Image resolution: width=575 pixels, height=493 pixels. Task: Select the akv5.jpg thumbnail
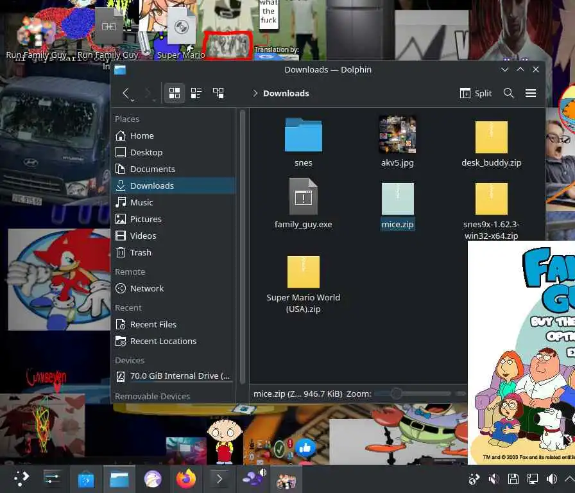397,134
